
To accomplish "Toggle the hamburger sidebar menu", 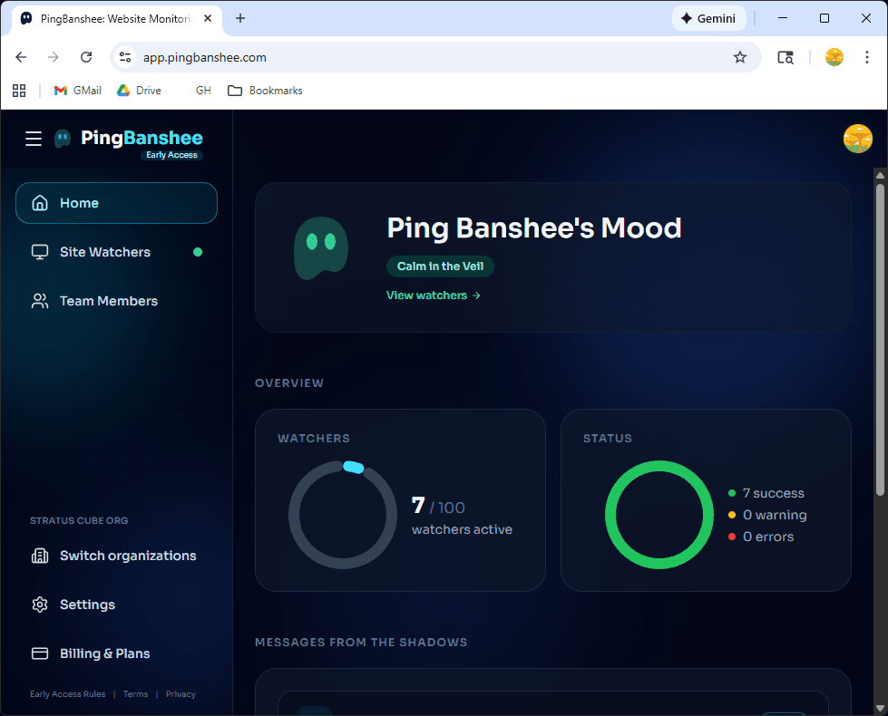I will click(x=34, y=139).
